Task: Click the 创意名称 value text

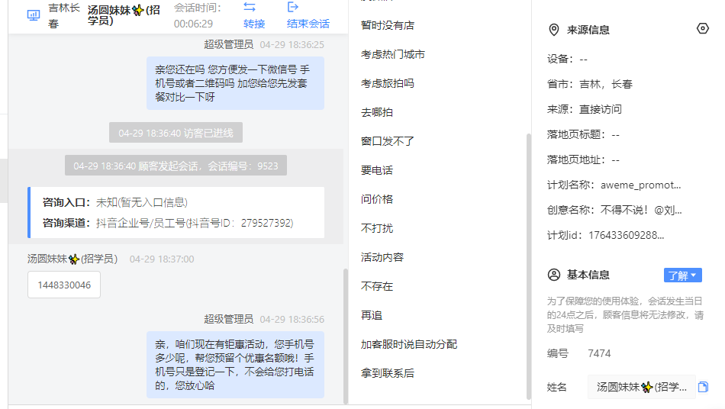Action: [641, 211]
